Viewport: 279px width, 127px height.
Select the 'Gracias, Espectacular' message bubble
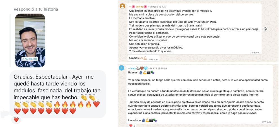58,94
